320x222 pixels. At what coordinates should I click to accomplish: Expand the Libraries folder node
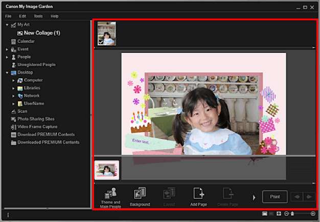click(x=14, y=88)
